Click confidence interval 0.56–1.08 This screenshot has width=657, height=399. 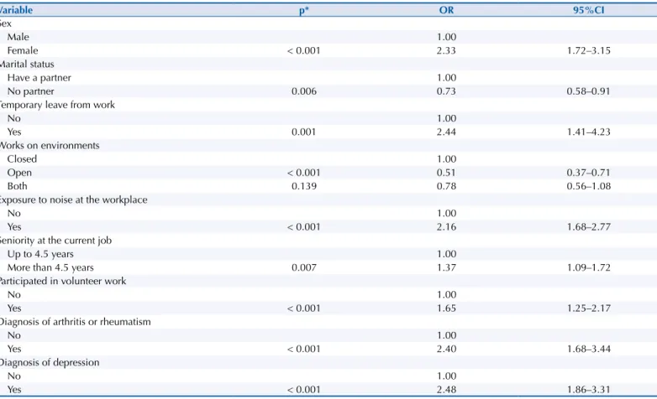click(x=589, y=186)
